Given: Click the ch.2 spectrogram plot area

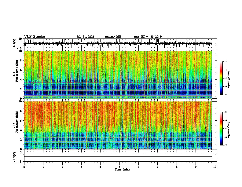Looking at the screenshot, I should tap(118, 125).
